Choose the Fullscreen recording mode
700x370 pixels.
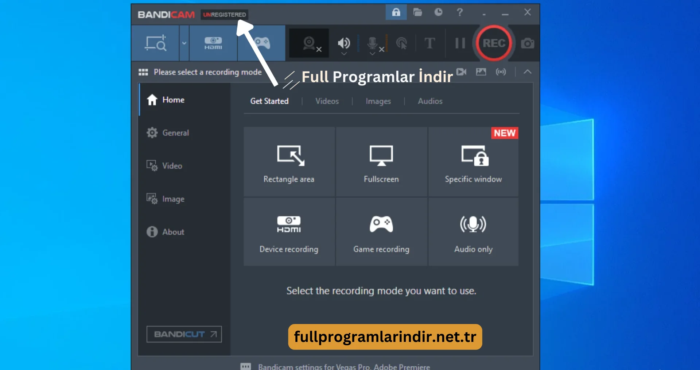381,162
